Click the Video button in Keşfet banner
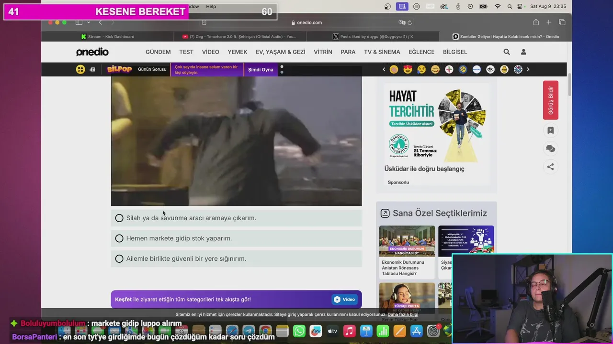The height and width of the screenshot is (344, 613). tap(344, 300)
